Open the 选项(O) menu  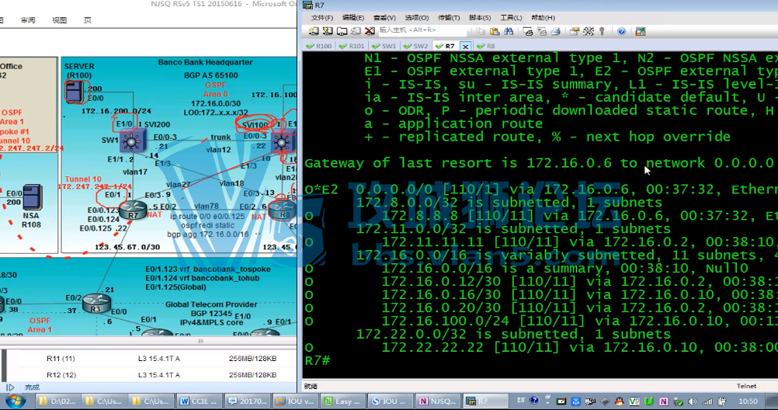[x=416, y=18]
